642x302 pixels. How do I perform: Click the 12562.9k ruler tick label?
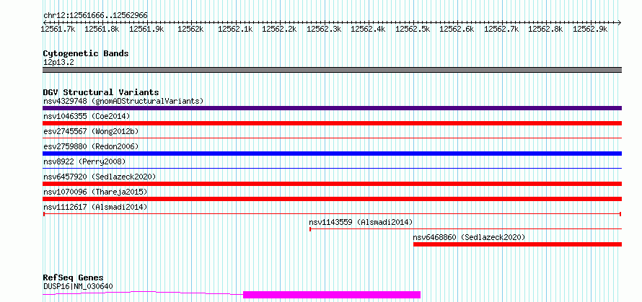click(590, 29)
